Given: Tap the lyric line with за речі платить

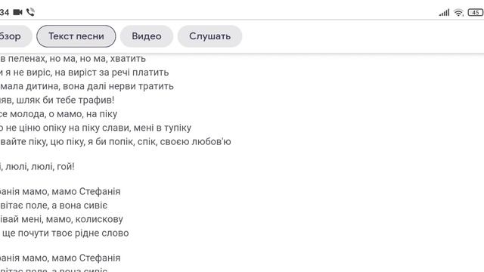Looking at the screenshot, I should [84, 73].
